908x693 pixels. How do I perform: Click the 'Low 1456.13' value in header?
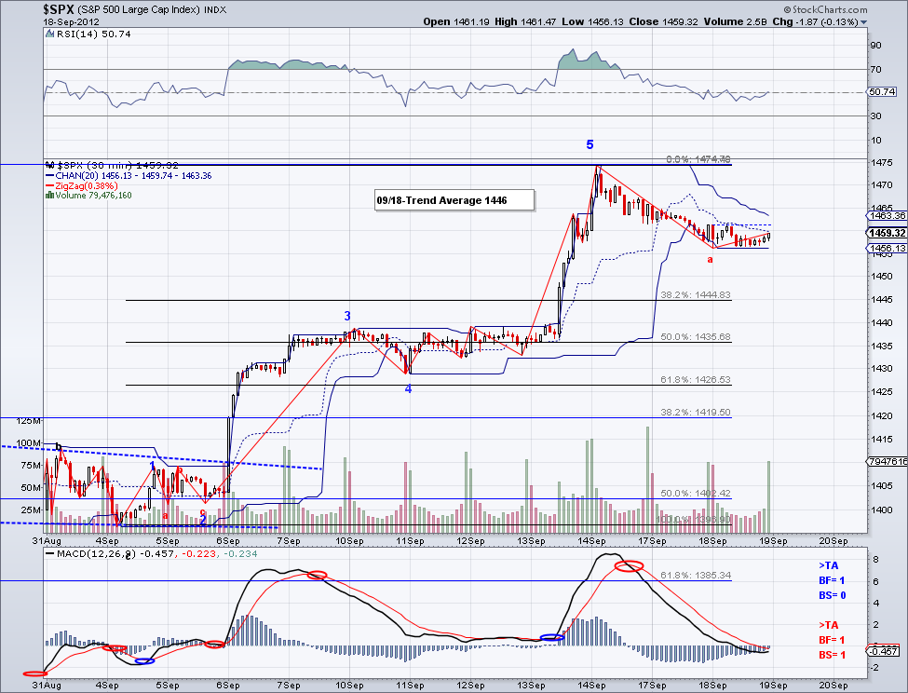pos(592,22)
